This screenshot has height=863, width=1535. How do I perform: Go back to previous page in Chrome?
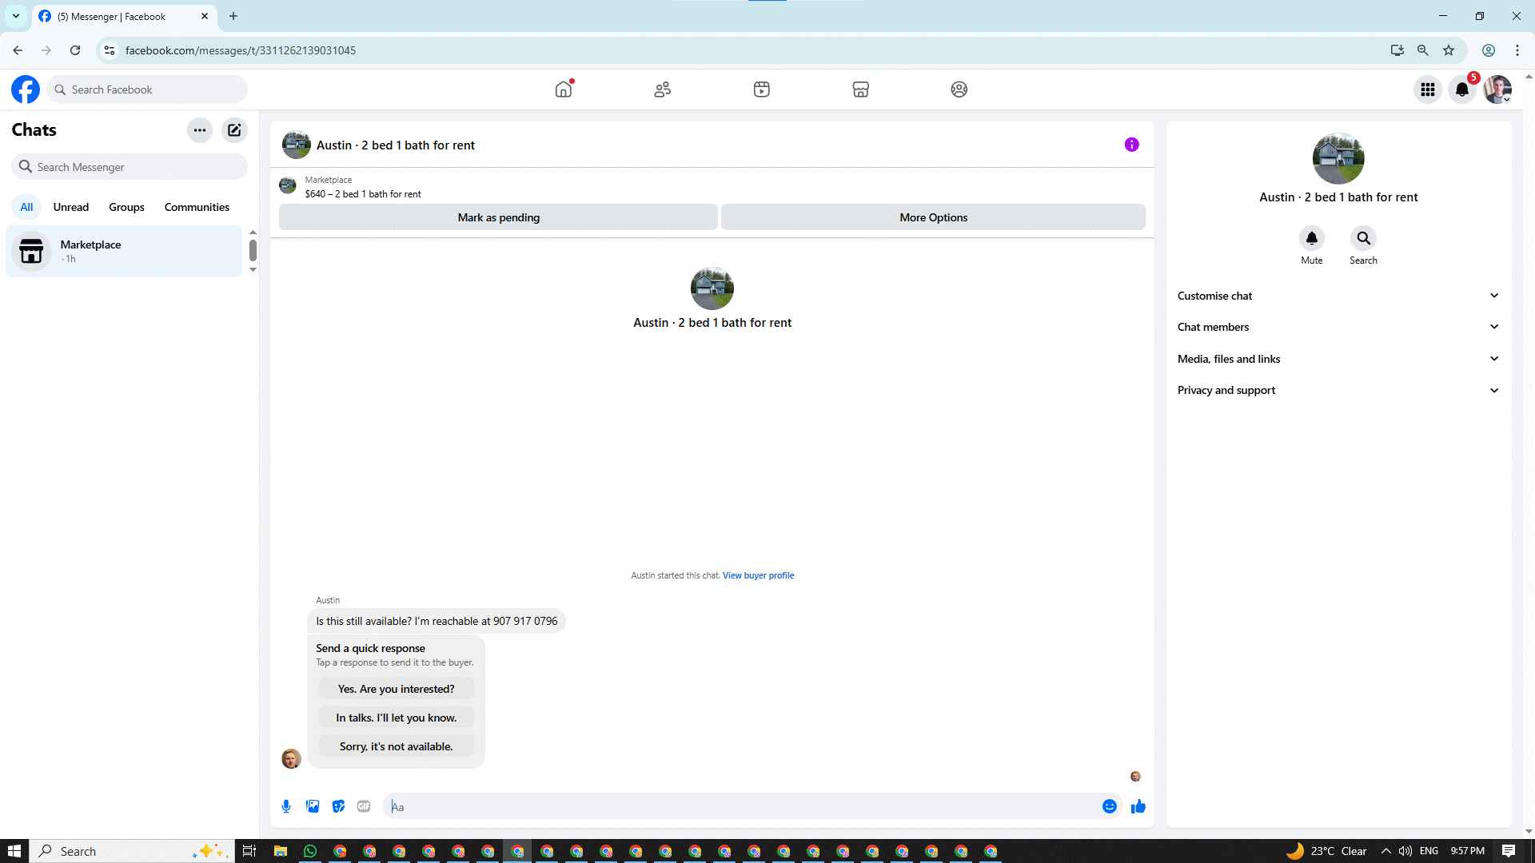18,50
